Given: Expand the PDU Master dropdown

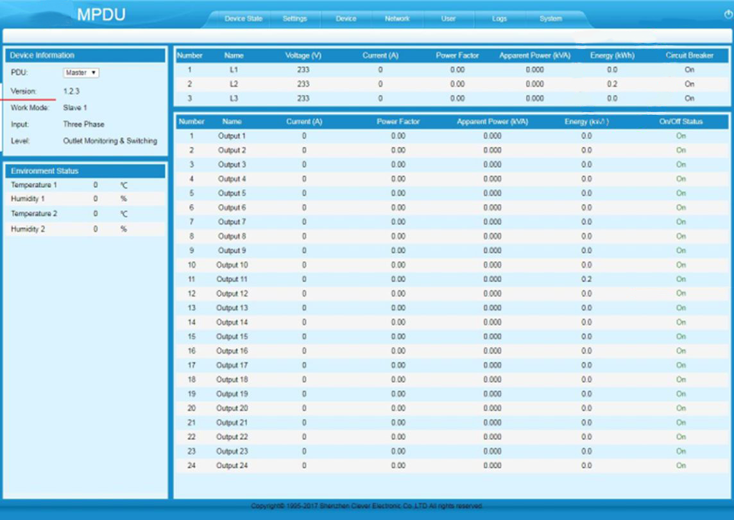Looking at the screenshot, I should [x=81, y=73].
